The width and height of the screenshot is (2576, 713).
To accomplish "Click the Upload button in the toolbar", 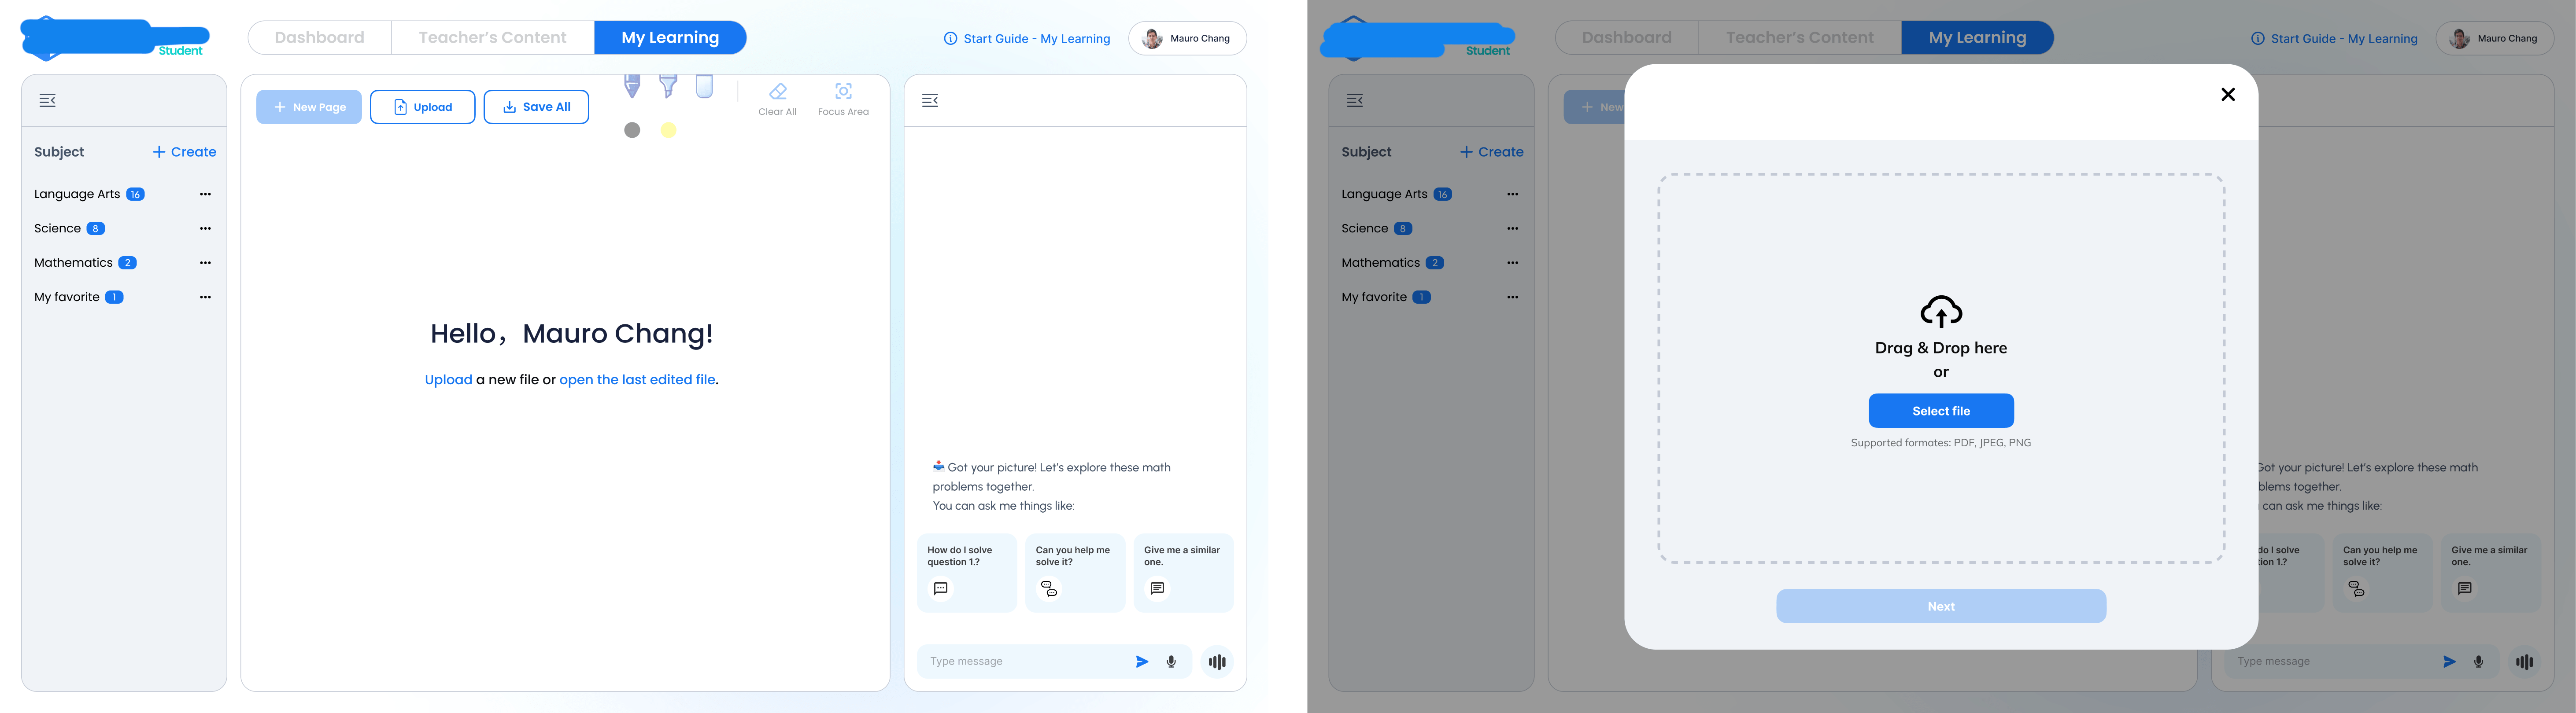I will [422, 107].
